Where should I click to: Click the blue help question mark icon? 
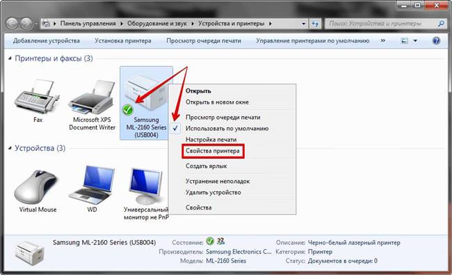pos(436,40)
